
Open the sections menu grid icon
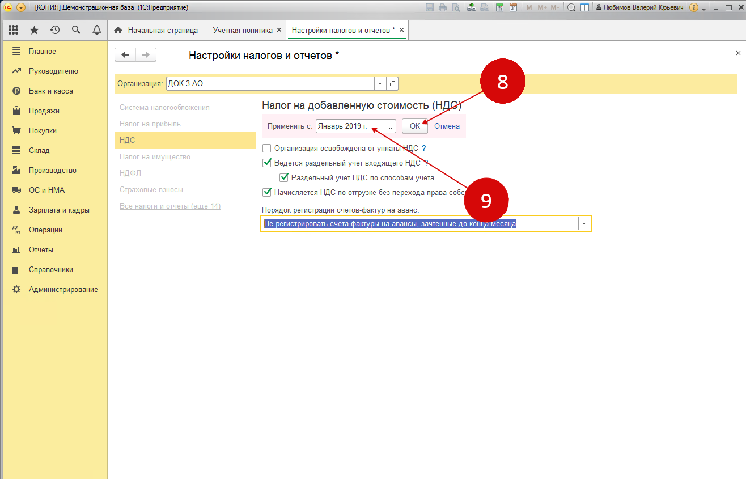point(14,30)
